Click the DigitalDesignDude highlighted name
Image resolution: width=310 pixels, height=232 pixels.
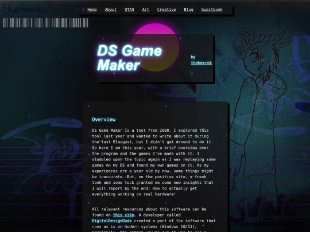point(112,221)
